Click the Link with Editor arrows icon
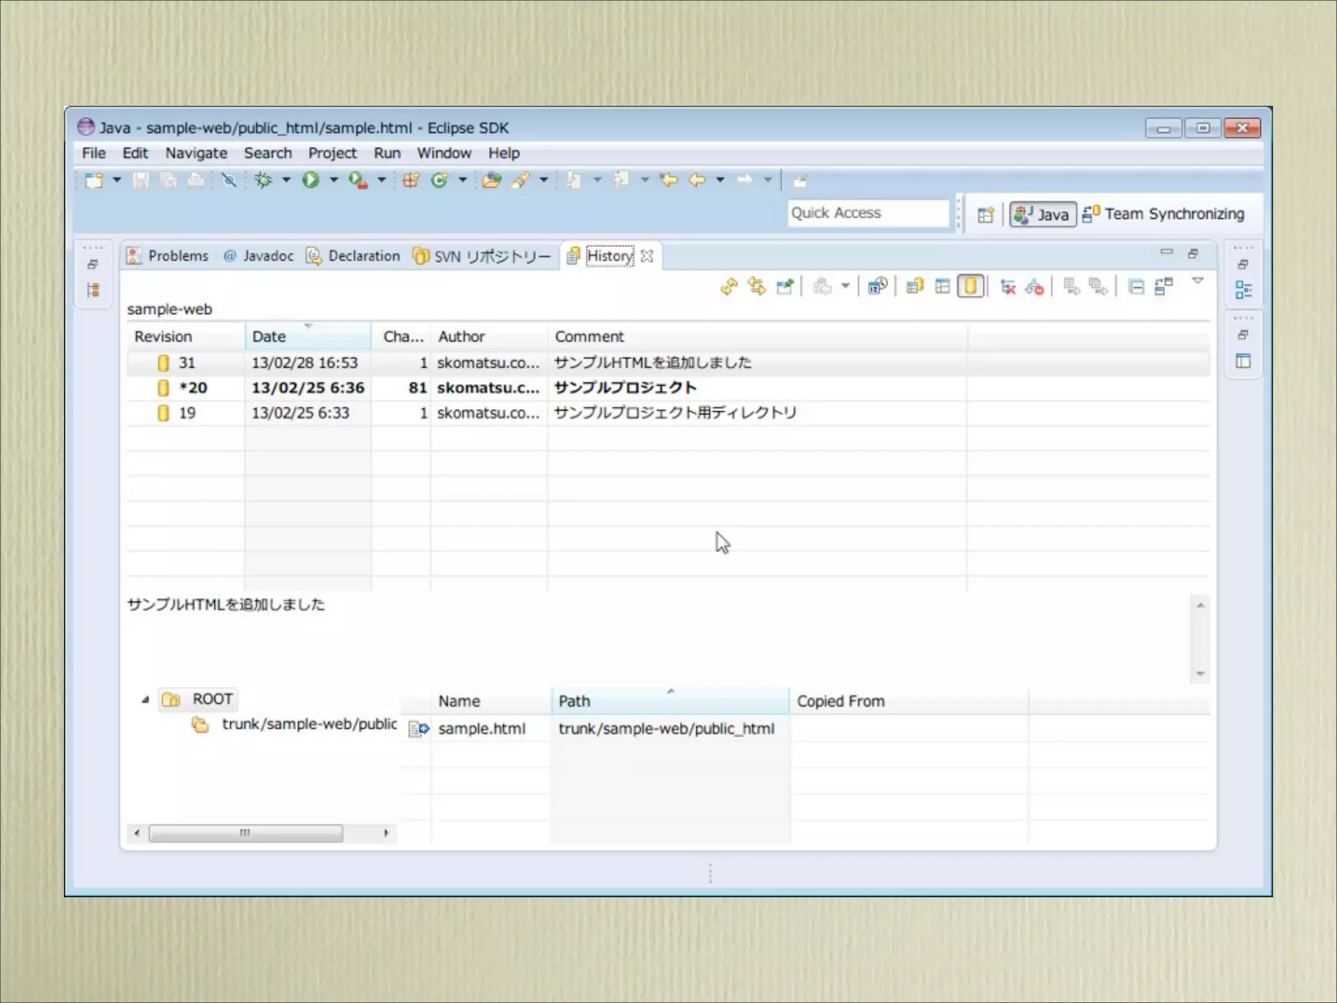Screen dimensions: 1337x1003 click(757, 287)
